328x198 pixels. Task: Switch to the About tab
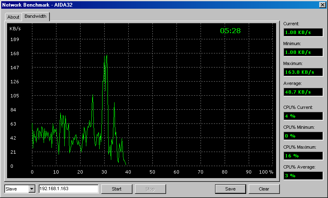13,17
